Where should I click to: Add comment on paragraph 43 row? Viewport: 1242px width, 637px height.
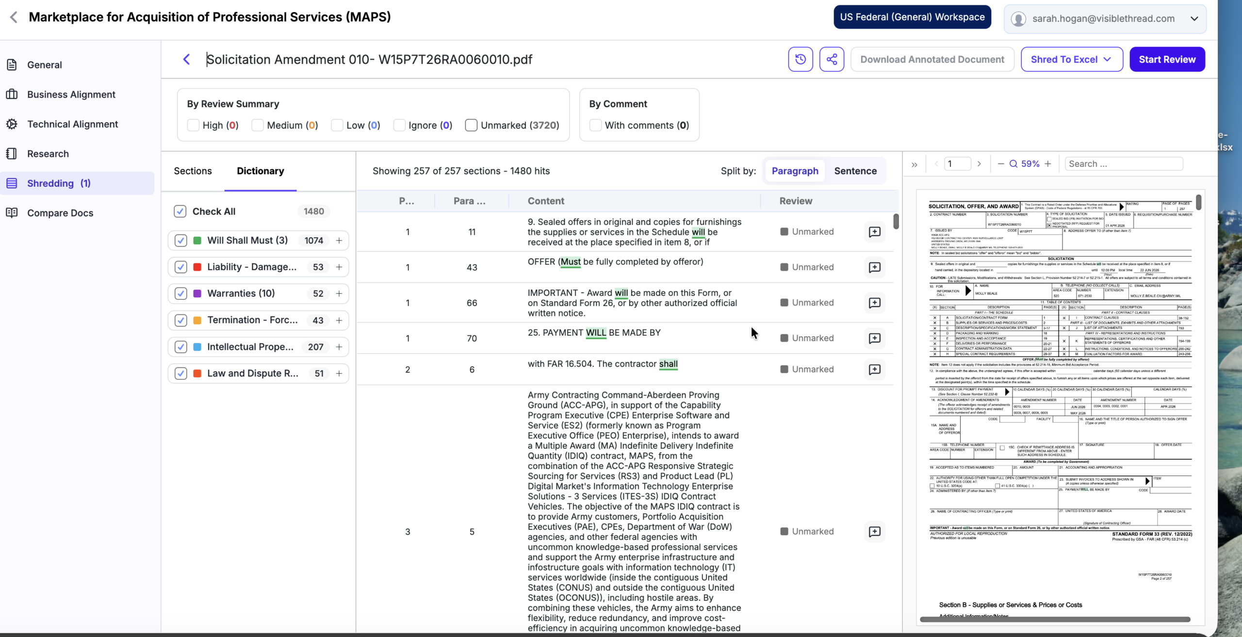874,267
